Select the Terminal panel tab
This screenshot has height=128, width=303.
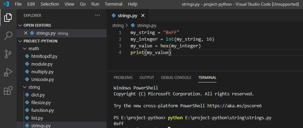(x=207, y=78)
